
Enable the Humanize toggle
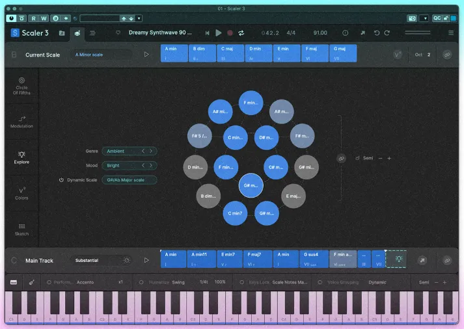tap(141, 282)
